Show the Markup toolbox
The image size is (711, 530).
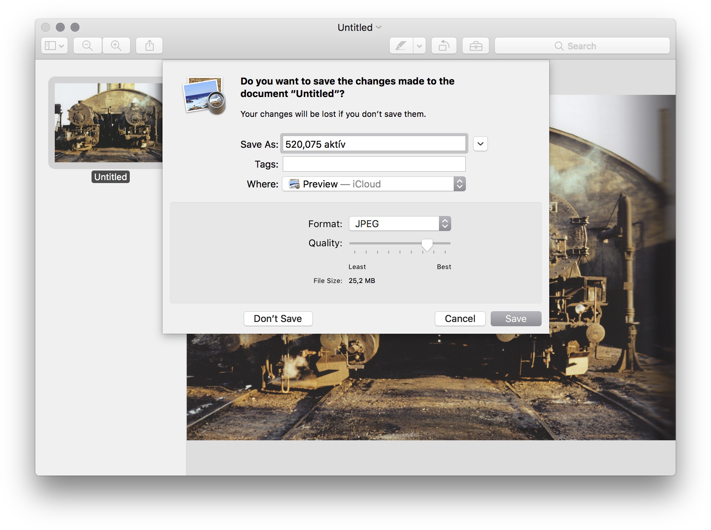coord(476,46)
